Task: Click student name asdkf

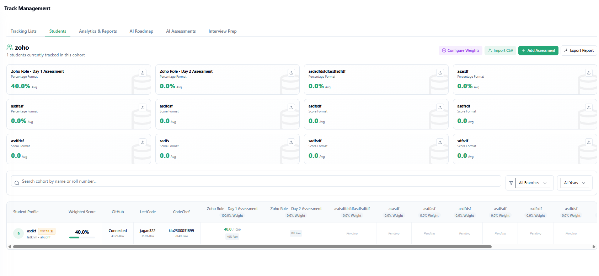Action: [32, 231]
